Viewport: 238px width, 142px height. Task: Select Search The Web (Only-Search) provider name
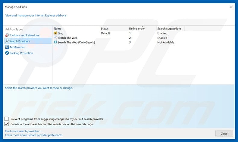[x=76, y=42]
